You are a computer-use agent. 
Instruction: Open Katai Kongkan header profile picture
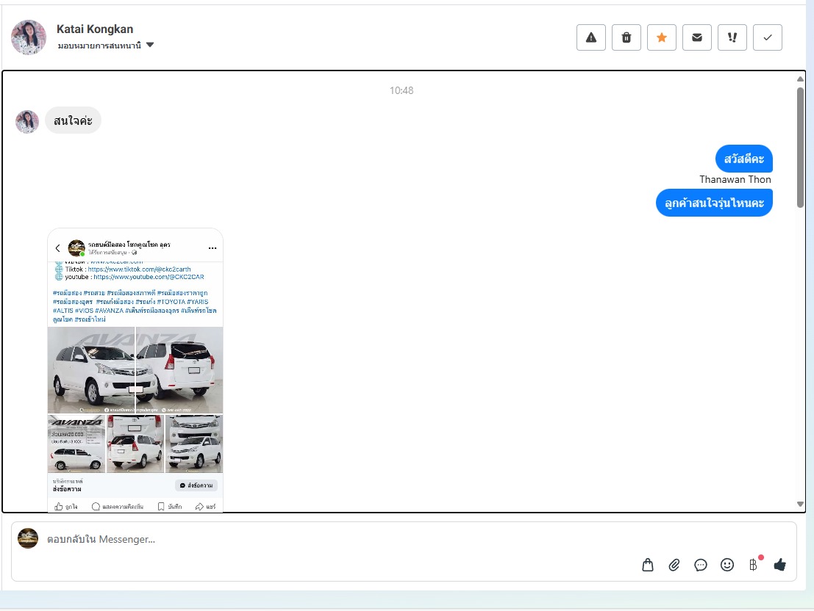click(x=29, y=37)
